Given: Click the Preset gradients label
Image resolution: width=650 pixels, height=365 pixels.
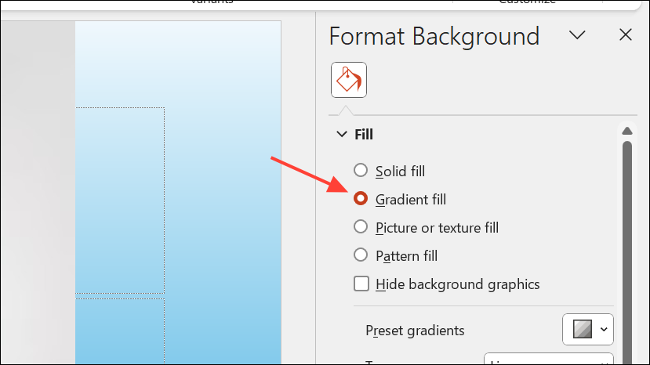Looking at the screenshot, I should 415,331.
